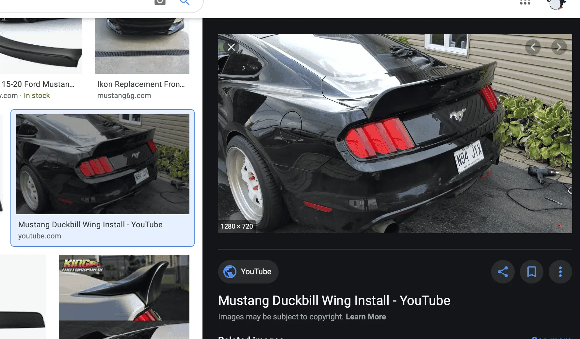Open Ikon front splitter thumbnail
The image size is (580, 339).
coord(142,46)
